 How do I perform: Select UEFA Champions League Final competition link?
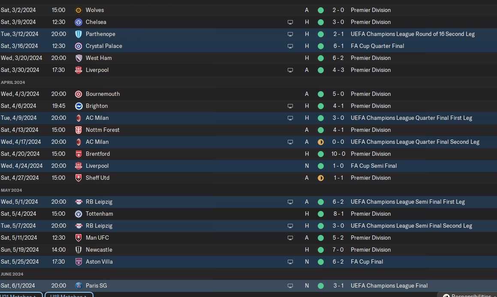(x=389, y=285)
